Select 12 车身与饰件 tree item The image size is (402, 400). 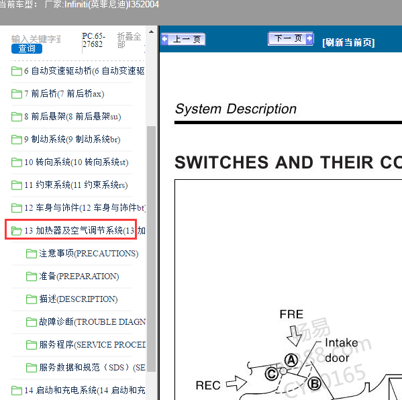[85, 208]
